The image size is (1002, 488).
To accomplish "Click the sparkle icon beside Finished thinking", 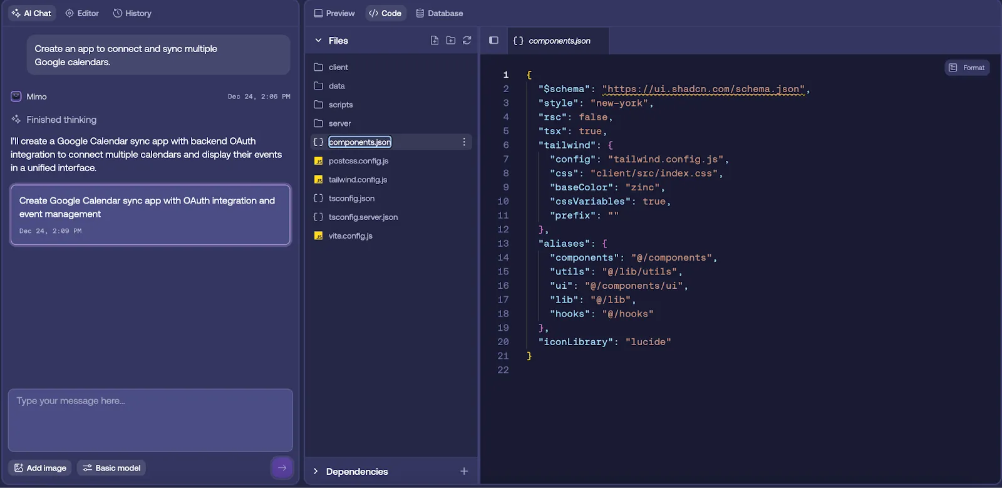I will point(16,119).
